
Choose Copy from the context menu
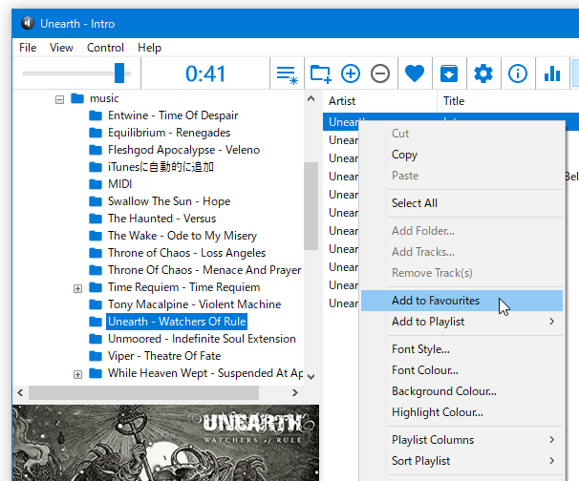pyautogui.click(x=461, y=155)
